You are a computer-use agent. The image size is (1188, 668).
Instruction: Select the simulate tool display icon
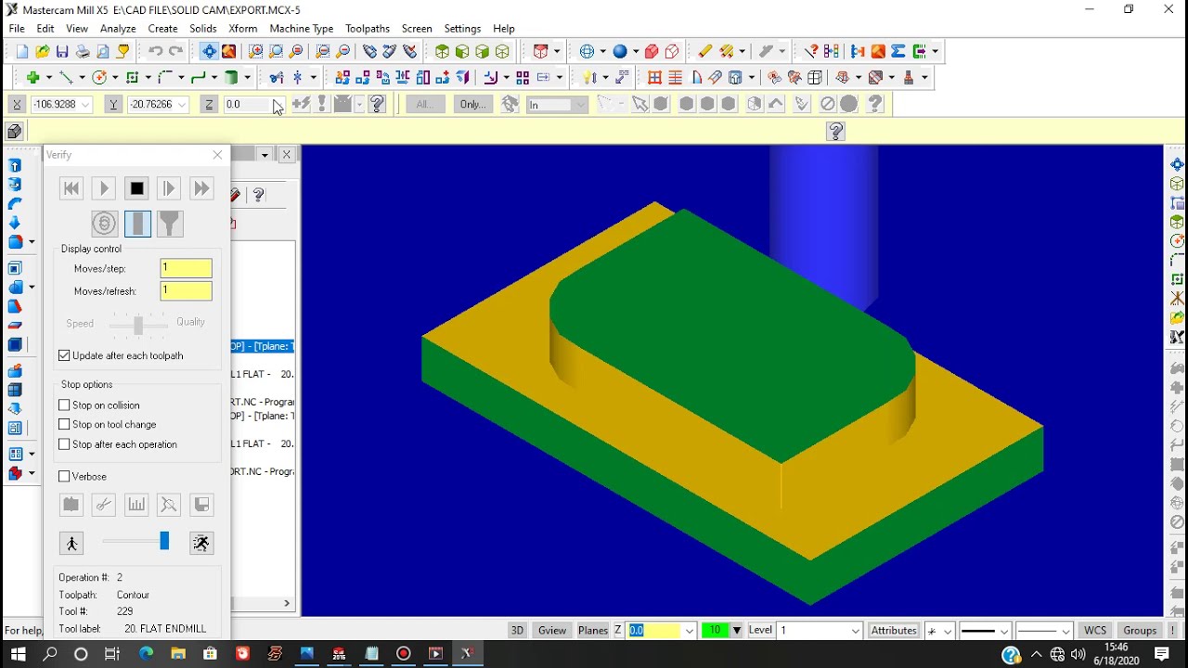137,224
